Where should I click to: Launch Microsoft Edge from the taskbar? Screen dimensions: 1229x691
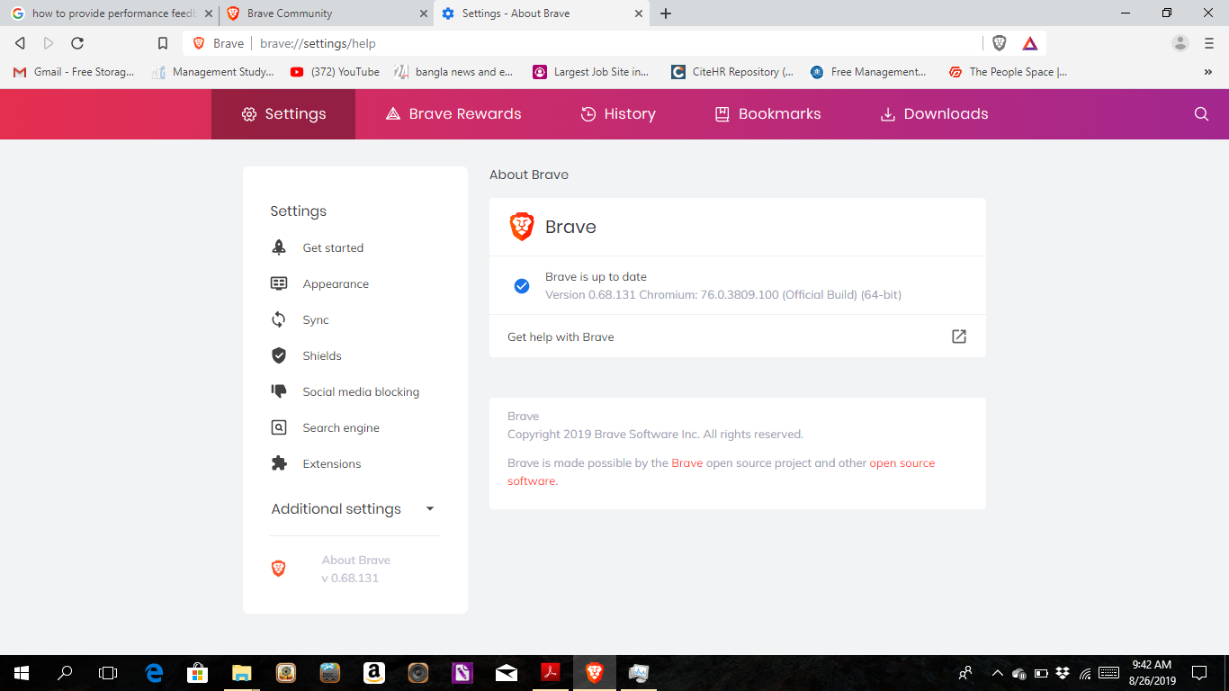coord(154,673)
